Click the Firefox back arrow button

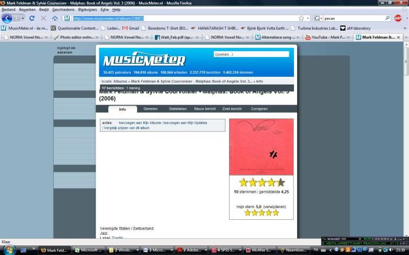[x=7, y=18]
